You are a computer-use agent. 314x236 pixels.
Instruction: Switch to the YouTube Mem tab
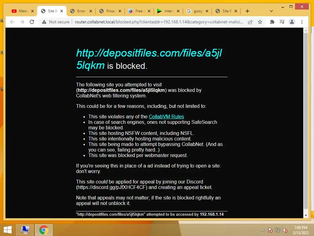22,11
